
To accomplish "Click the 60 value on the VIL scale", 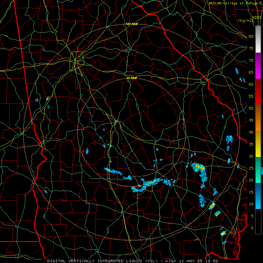I will click(251, 84).
